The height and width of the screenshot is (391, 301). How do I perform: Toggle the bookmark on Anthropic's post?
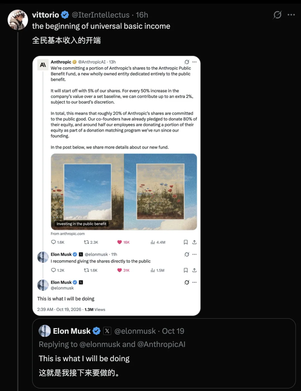pyautogui.click(x=186, y=242)
